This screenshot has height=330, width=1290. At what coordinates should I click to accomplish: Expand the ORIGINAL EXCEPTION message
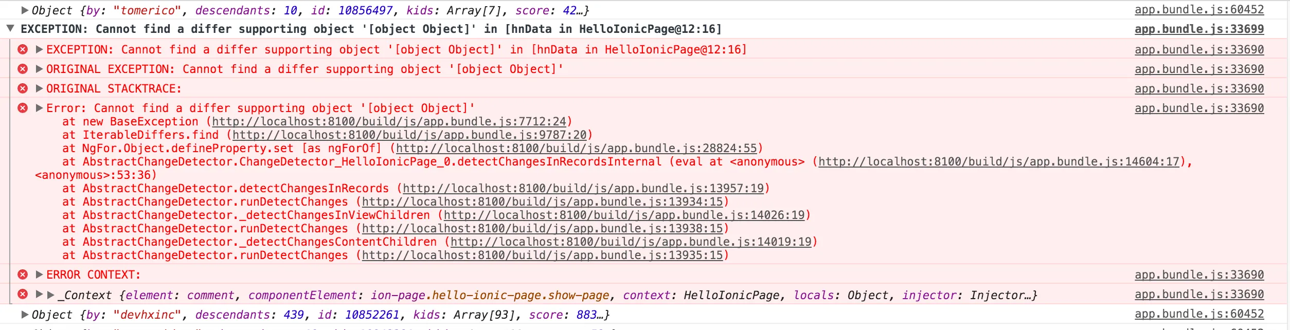[x=39, y=69]
